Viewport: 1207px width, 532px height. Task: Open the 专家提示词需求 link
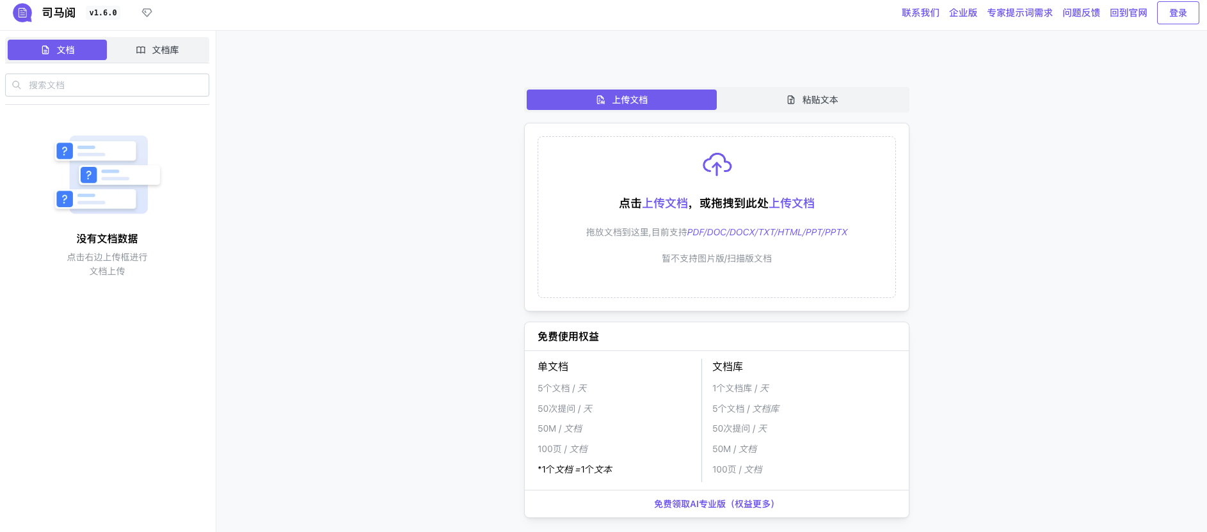pyautogui.click(x=1019, y=13)
